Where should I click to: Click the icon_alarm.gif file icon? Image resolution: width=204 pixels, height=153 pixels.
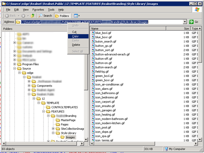[x=93, y=89]
